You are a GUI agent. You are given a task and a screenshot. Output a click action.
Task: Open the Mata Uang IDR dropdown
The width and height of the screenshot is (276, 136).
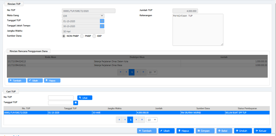[83, 16]
